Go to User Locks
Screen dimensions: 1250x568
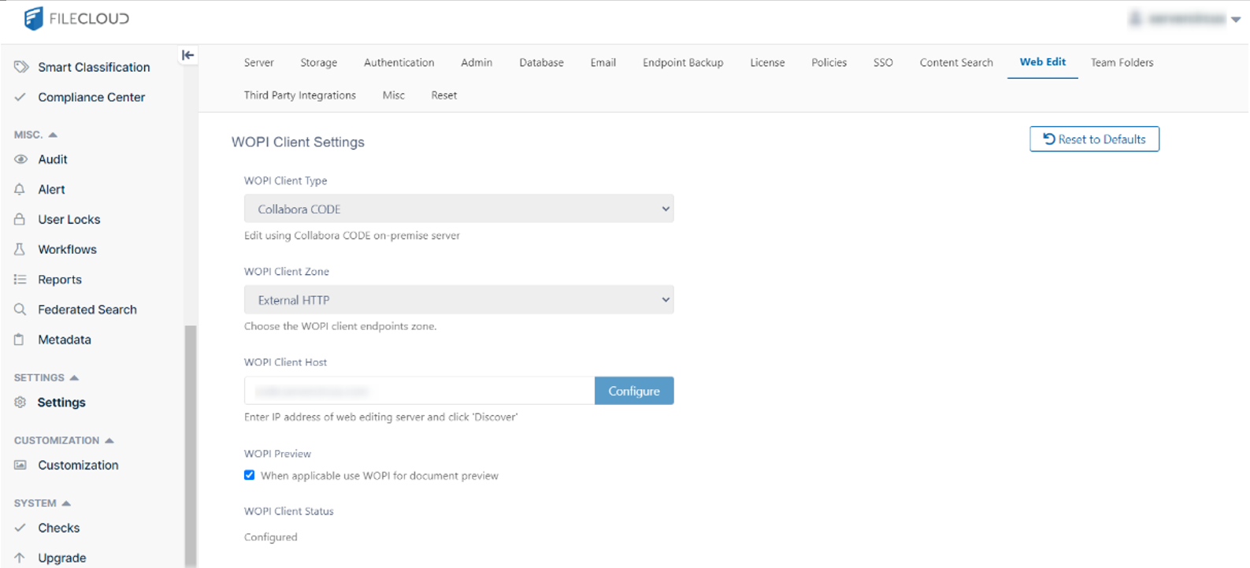tap(69, 219)
